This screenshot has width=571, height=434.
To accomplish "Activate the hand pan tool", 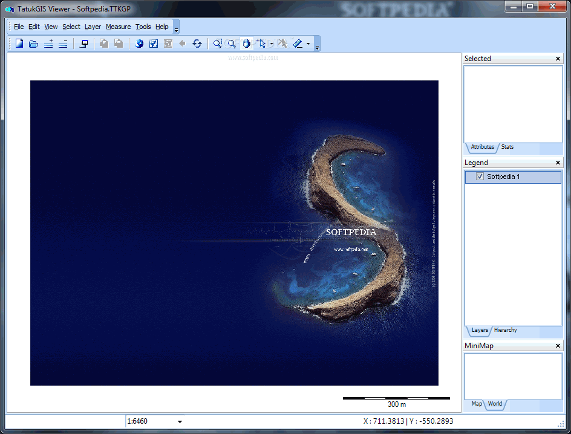I will click(247, 44).
